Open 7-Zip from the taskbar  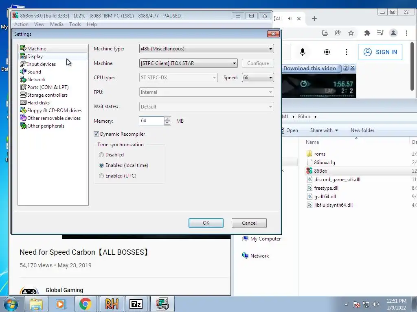tap(136, 304)
